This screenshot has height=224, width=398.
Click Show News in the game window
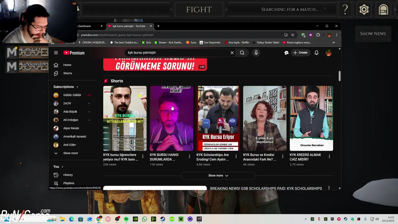pyautogui.click(x=373, y=34)
